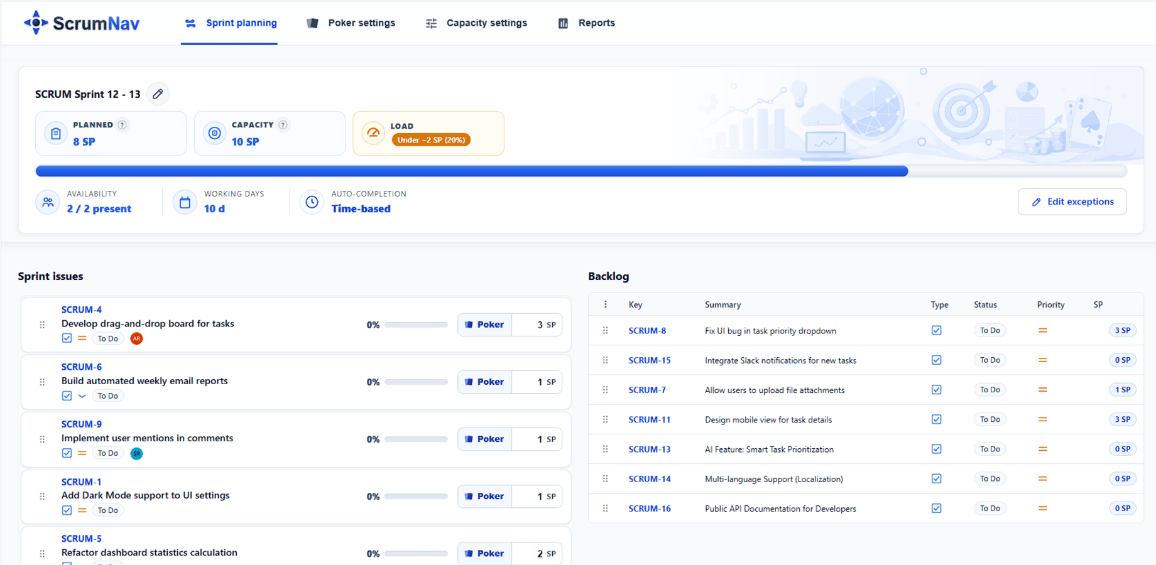Open the To Do status on SCRUM-6

pos(108,396)
